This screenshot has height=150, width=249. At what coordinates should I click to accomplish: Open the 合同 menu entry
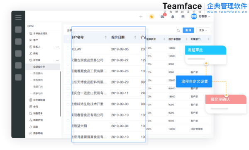pyautogui.click(x=36, y=107)
